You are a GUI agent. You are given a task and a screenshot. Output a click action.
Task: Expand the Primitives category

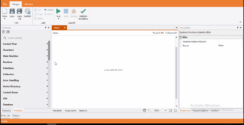47,68
